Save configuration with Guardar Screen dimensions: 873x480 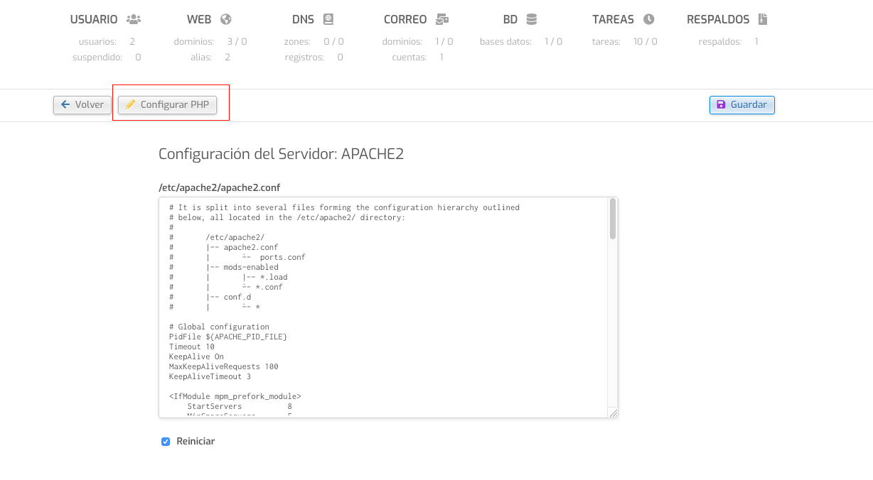click(x=742, y=105)
